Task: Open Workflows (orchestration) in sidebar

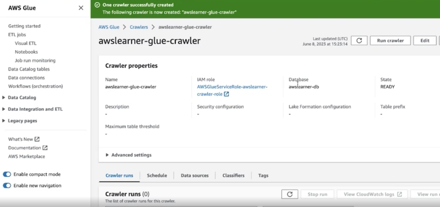Action: [x=36, y=86]
